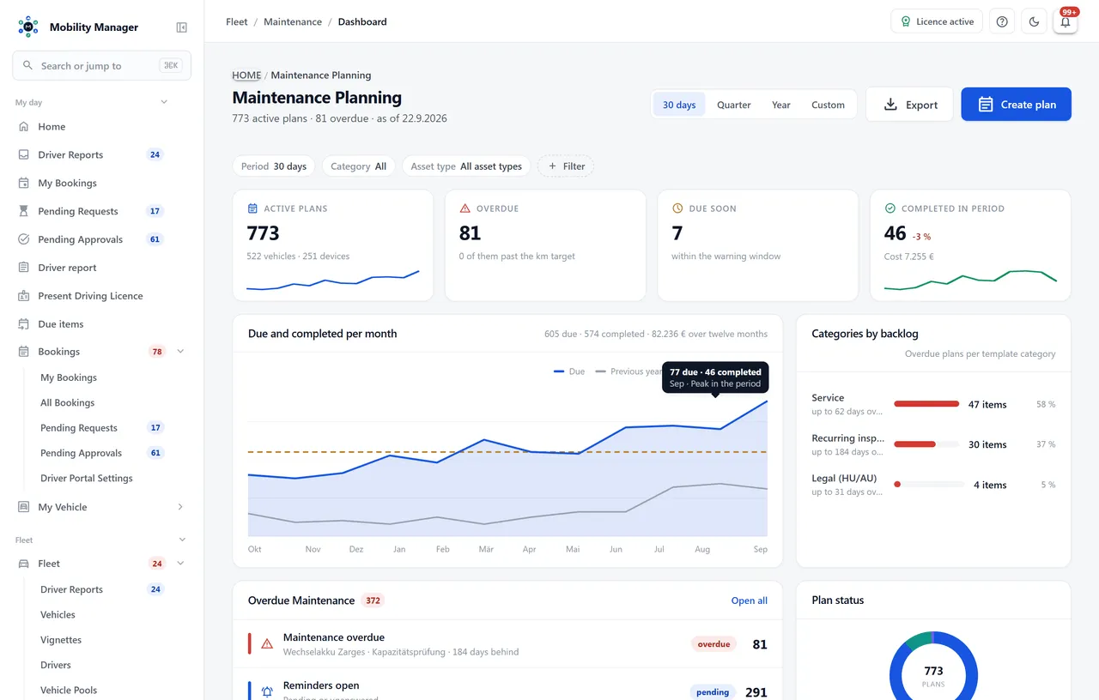Follow the HOME breadcrumb link
This screenshot has width=1099, height=700.
tap(246, 75)
